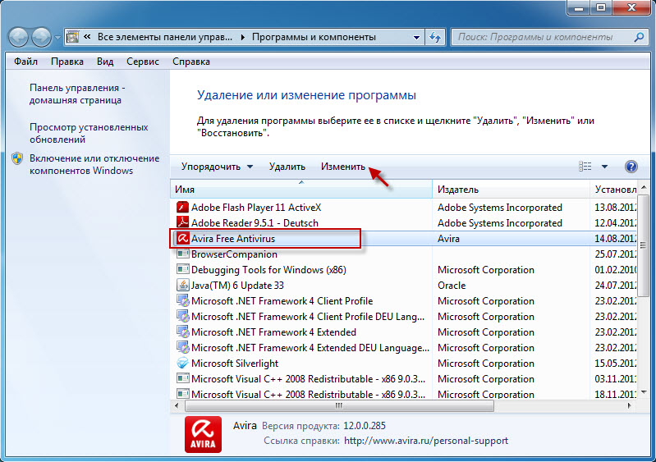Select 'Java(TM) 6 Update 33' entry
Viewport: 656px width, 462px height.
(237, 285)
